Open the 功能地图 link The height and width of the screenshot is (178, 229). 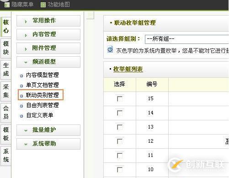pyautogui.click(x=59, y=5)
